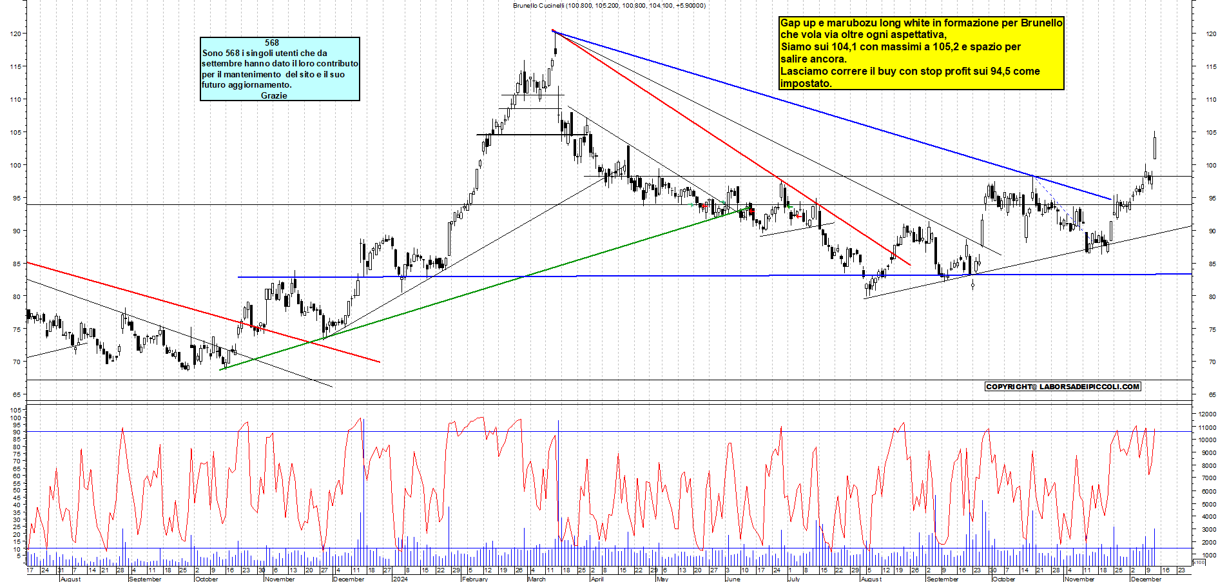The image size is (1218, 582).
Task: Click the '45' label on the oscillator scale
Action: tap(17, 498)
